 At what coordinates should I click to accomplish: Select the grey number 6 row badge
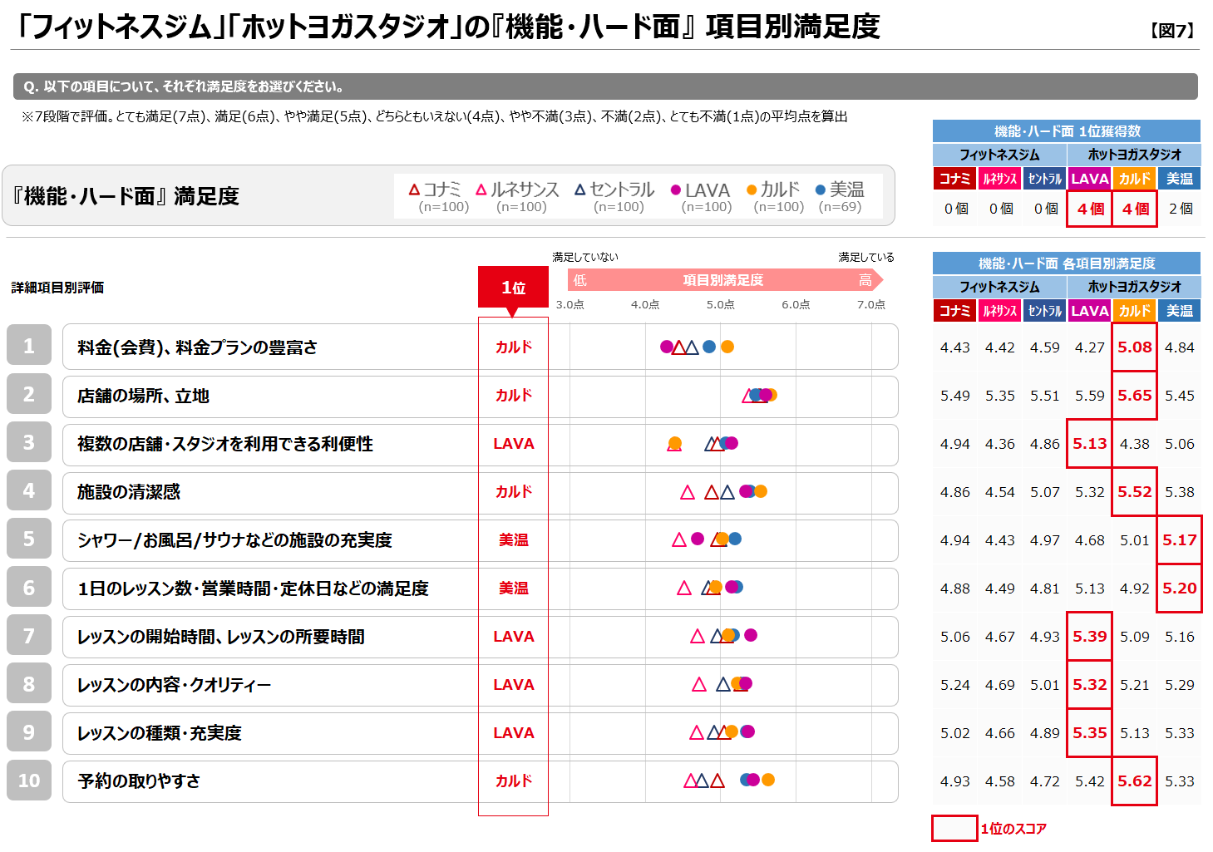click(29, 588)
